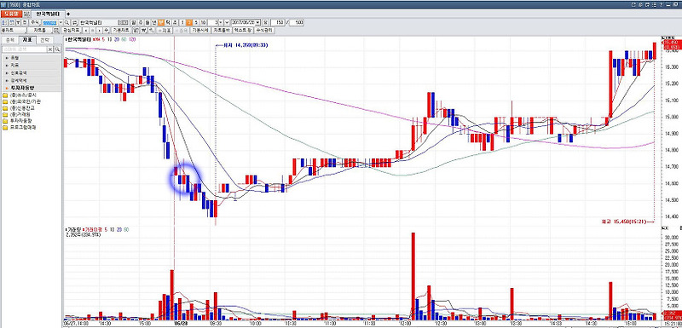The image size is (682, 328).
Task: Expand the 지표 category in sidebar list
Action: click(31, 65)
